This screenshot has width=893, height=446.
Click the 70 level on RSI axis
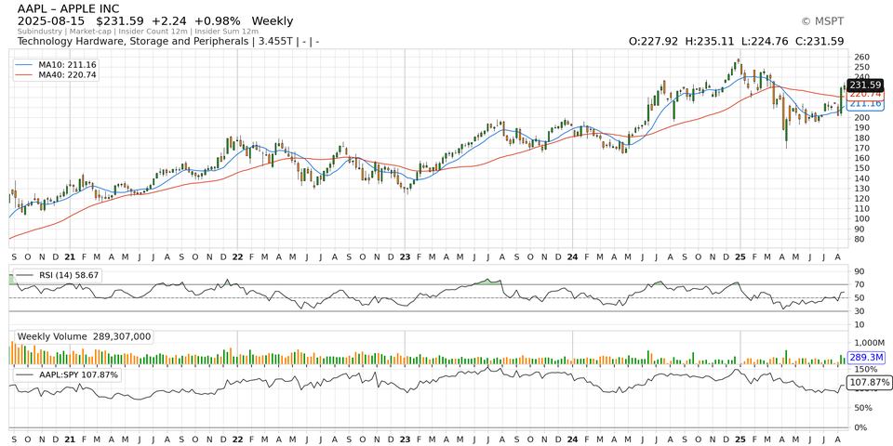click(860, 284)
